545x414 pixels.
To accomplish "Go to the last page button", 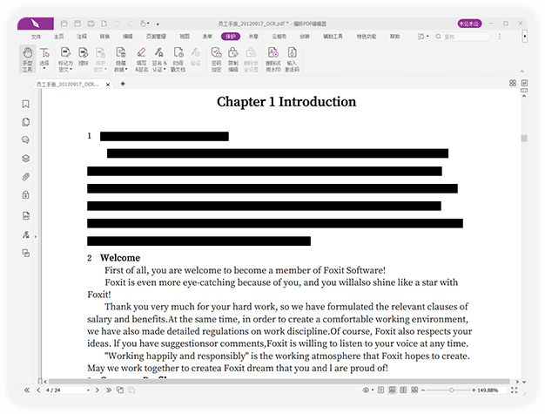I will click(109, 390).
